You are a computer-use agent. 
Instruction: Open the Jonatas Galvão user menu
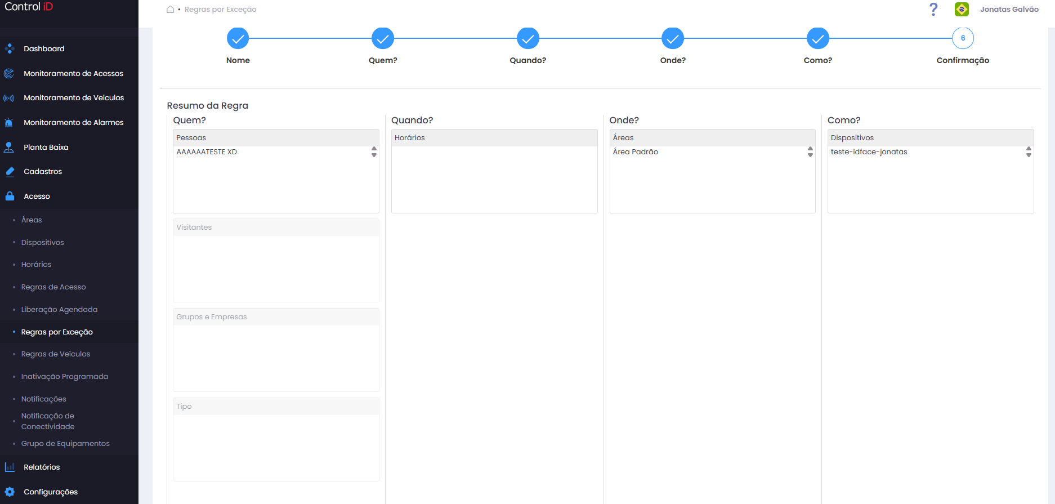coord(1009,10)
